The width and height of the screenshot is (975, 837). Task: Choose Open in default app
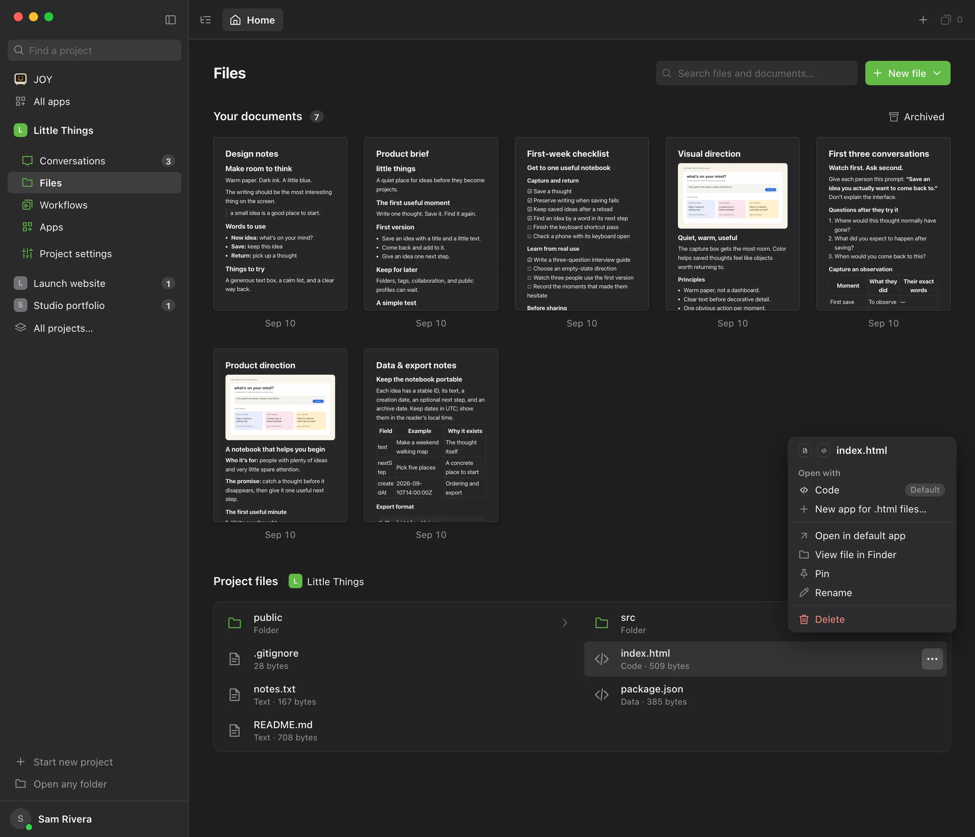tap(871, 536)
